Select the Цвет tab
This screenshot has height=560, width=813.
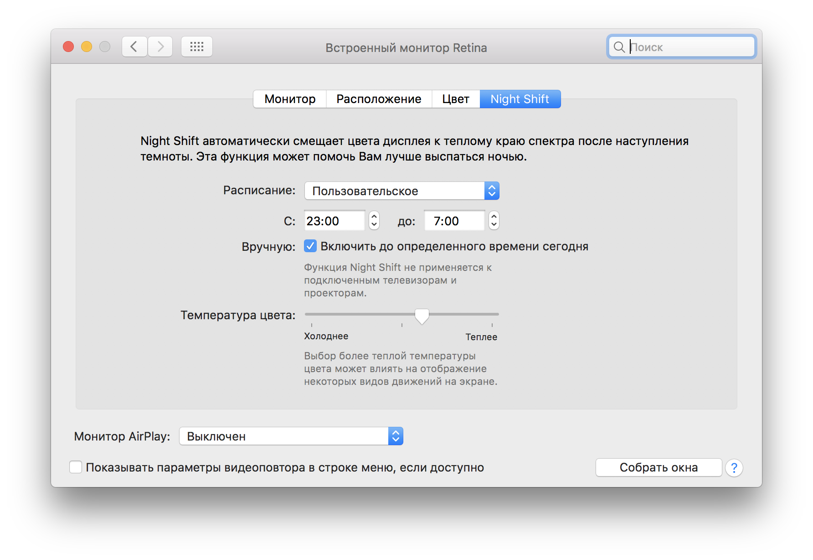(455, 99)
